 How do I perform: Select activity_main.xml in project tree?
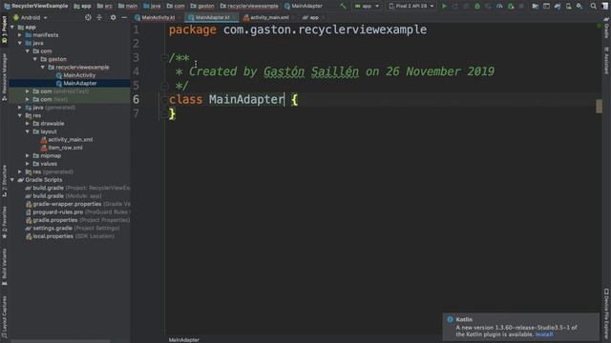coord(70,140)
